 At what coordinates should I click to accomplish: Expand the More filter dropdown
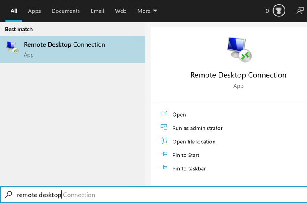[147, 11]
